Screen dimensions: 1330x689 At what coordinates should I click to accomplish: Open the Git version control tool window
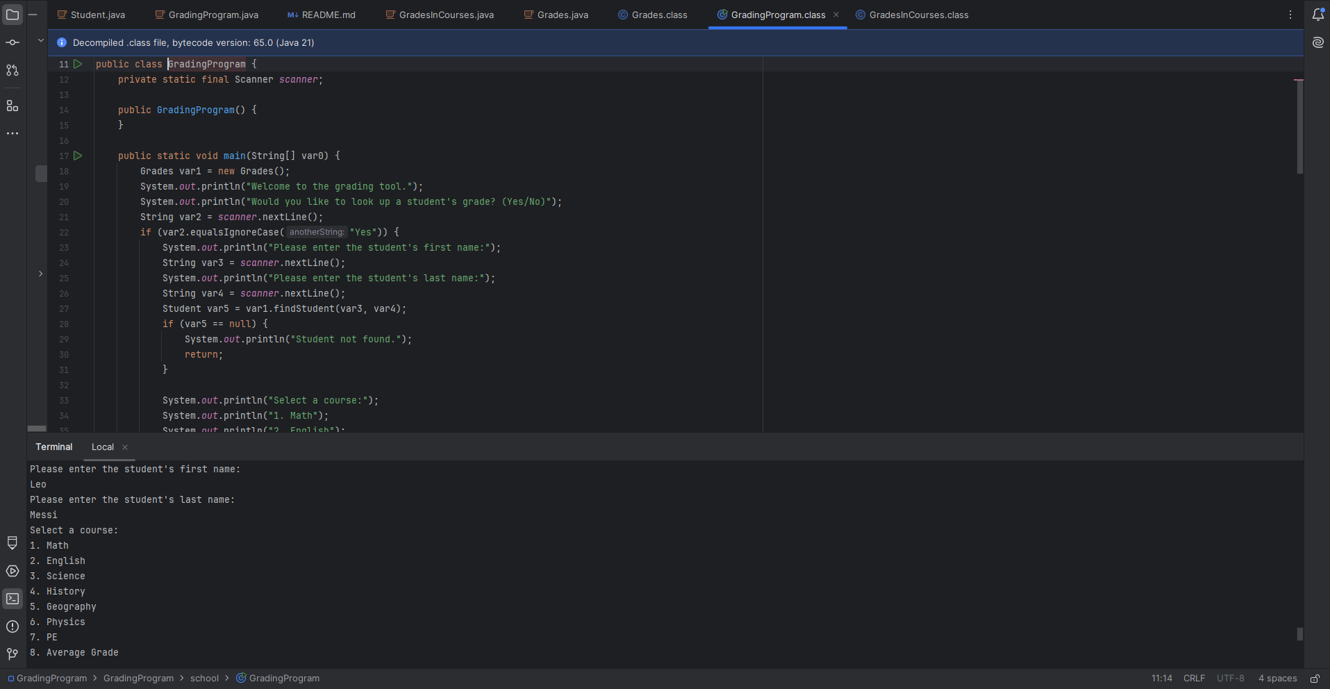point(13,654)
